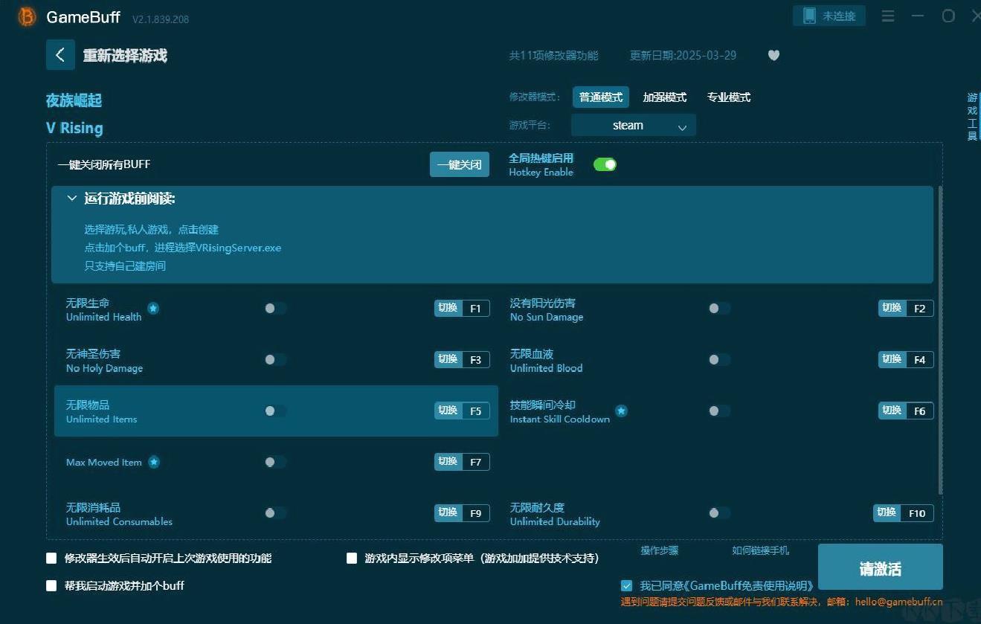Click 切换 button for F6 hotkey
The height and width of the screenshot is (624, 981).
pos(892,411)
